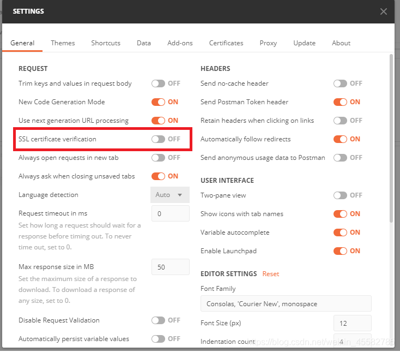Image resolution: width=400 pixels, height=352 pixels.
Task: Click the EDITOR SETTINGS heading
Action: tap(228, 274)
